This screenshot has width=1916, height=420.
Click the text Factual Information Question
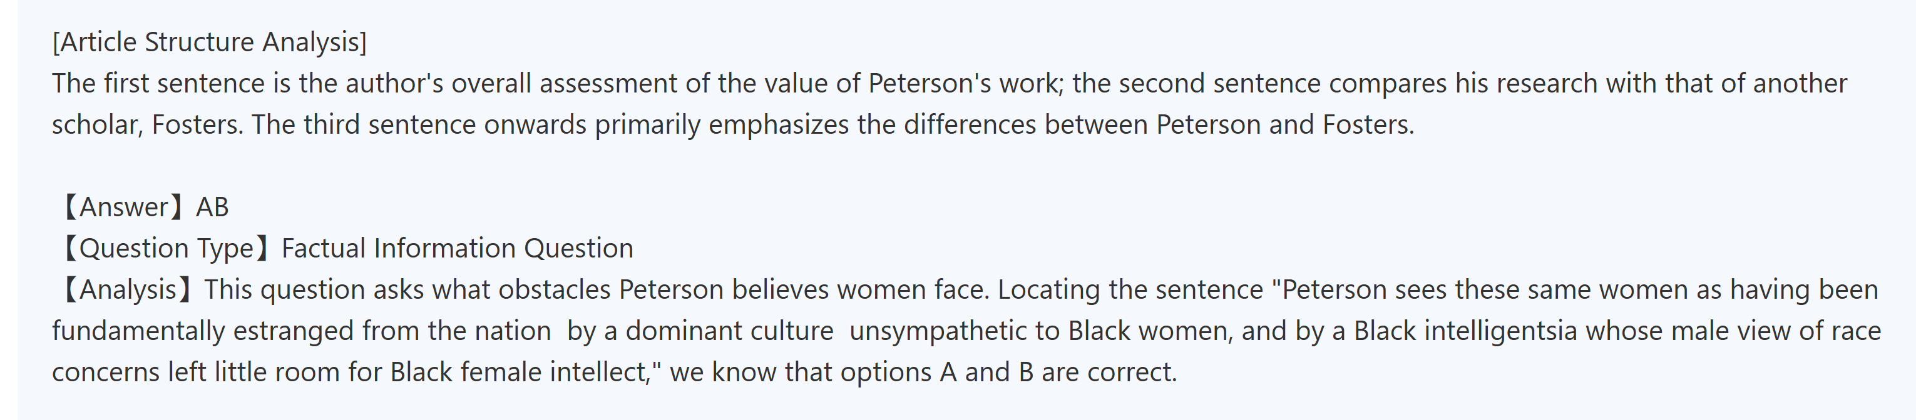458,248
